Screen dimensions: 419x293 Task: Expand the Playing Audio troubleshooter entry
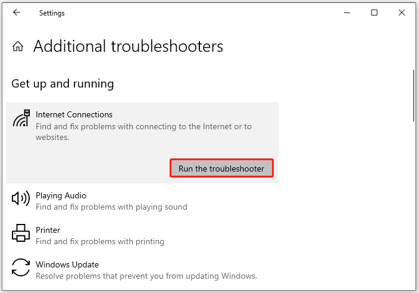142,201
